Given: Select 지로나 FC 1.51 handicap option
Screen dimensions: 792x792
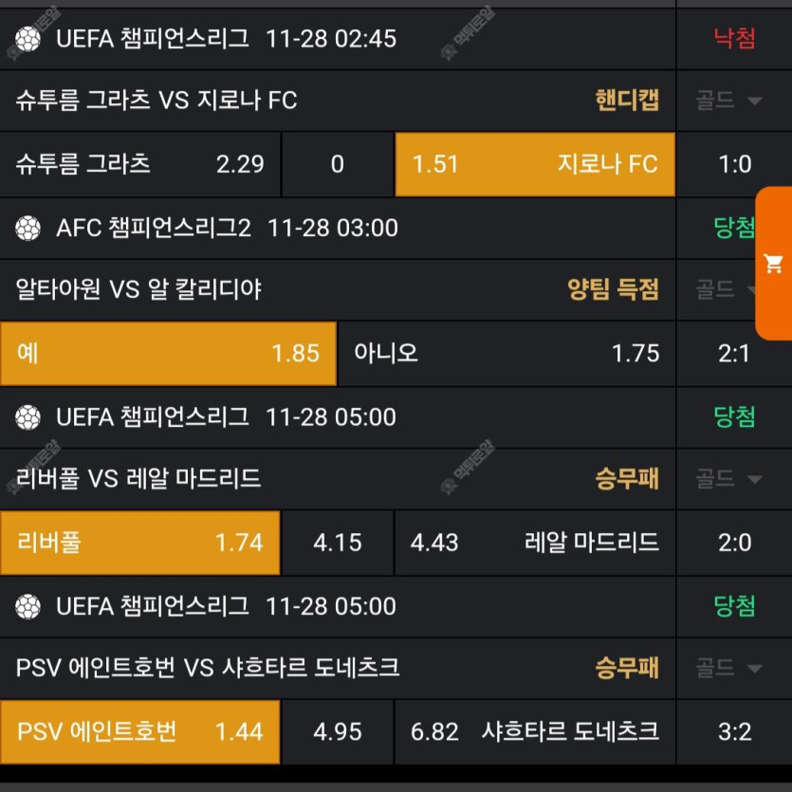Looking at the screenshot, I should pyautogui.click(x=535, y=164).
